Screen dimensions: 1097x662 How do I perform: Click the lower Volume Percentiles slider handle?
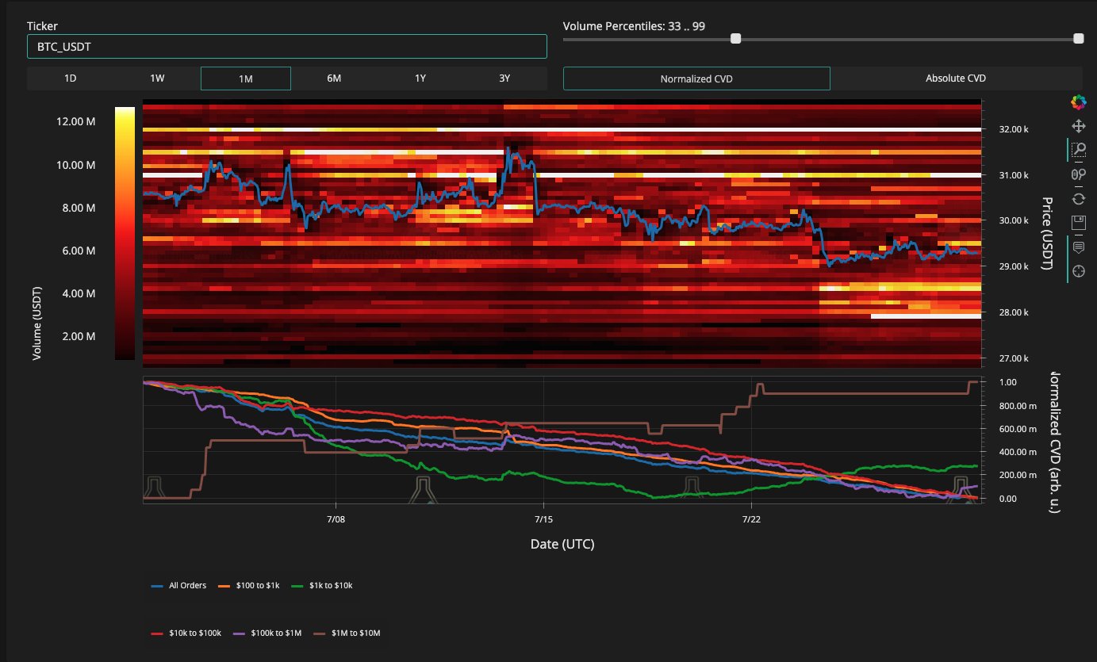[735, 38]
